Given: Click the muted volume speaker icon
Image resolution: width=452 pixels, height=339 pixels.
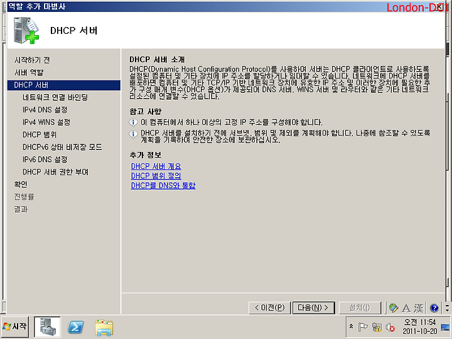Looking at the screenshot, I should pos(390,327).
